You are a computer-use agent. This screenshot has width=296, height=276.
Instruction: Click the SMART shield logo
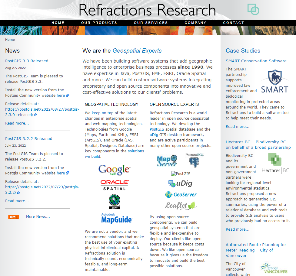(x=275, y=81)
